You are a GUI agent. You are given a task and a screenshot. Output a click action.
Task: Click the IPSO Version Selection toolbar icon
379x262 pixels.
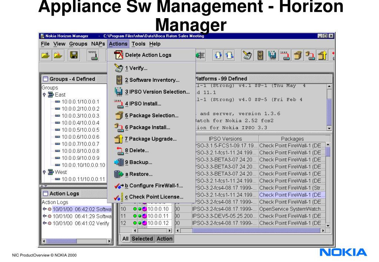(272, 55)
